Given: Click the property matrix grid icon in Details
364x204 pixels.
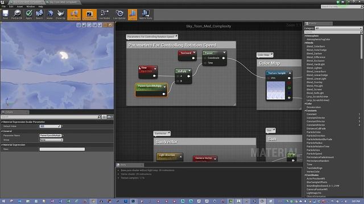Looking at the screenshot, I should click(x=104, y=117).
